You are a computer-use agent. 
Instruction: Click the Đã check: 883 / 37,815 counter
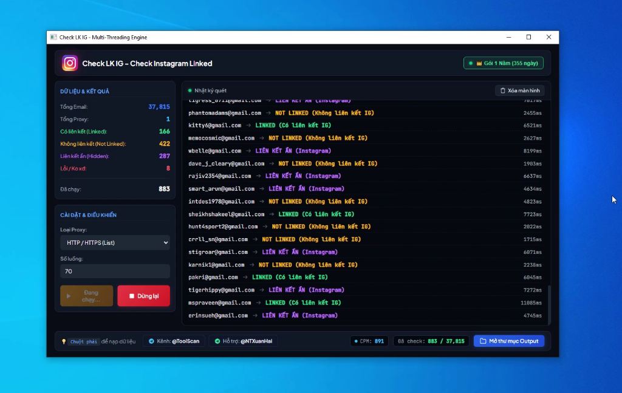[x=431, y=341]
